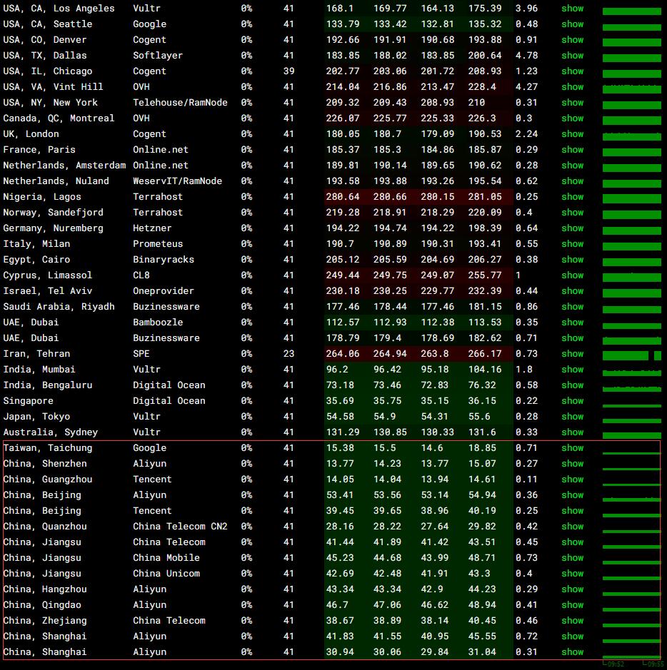Click the latency graph for Cyprus, Limassol
Image resolution: width=667 pixels, height=670 pixels.
pos(631,277)
